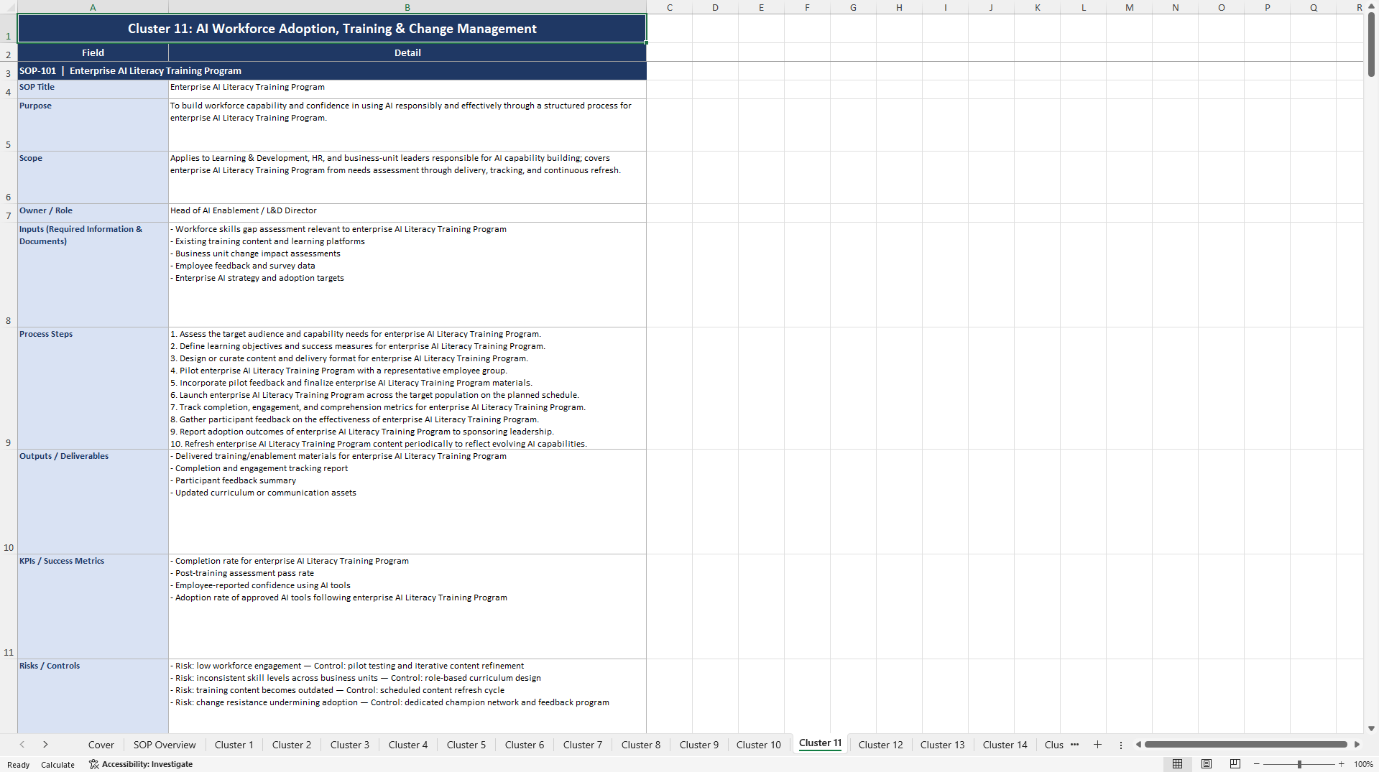This screenshot has height=772, width=1379.
Task: Click the zoom in plus icon
Action: click(1341, 764)
